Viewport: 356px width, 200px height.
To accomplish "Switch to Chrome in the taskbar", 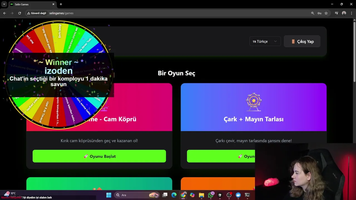I will pos(183,195).
